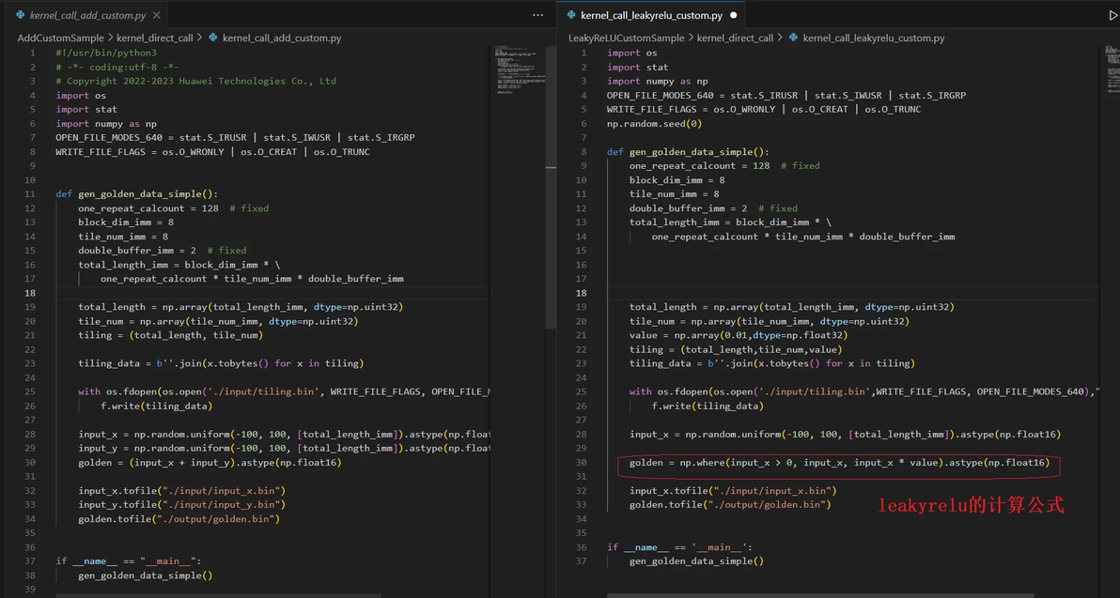
Task: Open the left editor's More Actions ellipsis
Action: coord(537,15)
